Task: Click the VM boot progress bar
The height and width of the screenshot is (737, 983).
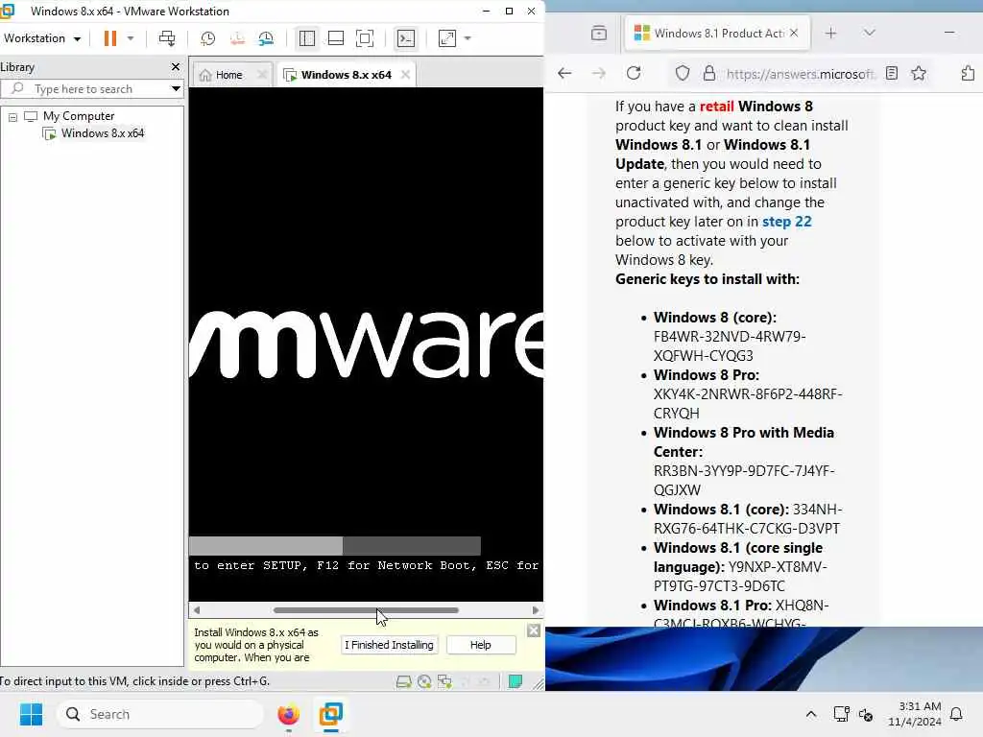Action: click(335, 545)
